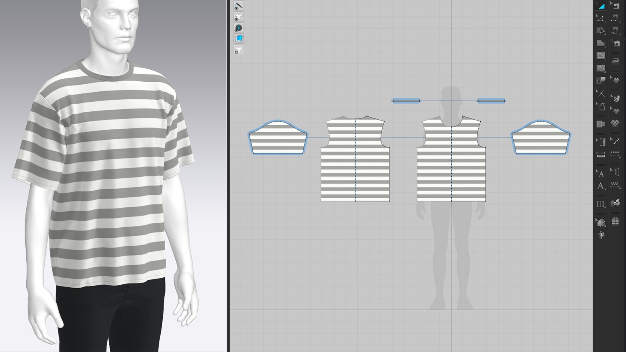This screenshot has height=352, width=626.
Task: Choose the Edit Curvature shape tool
Action: 601,31
